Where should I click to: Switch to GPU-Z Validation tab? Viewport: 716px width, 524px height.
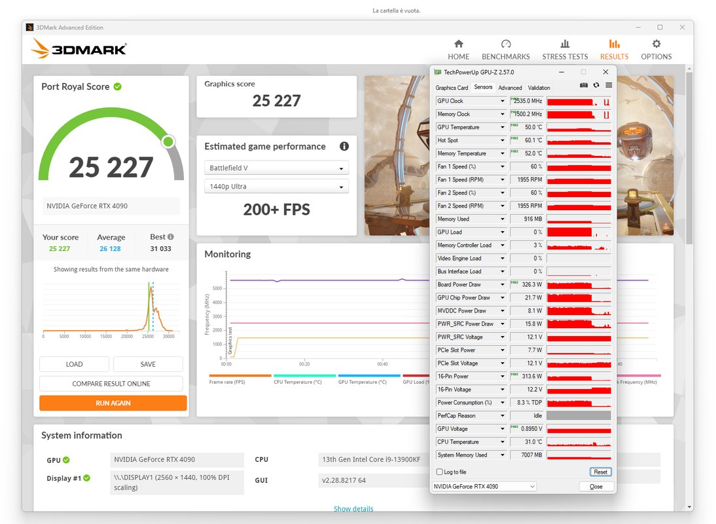539,88
